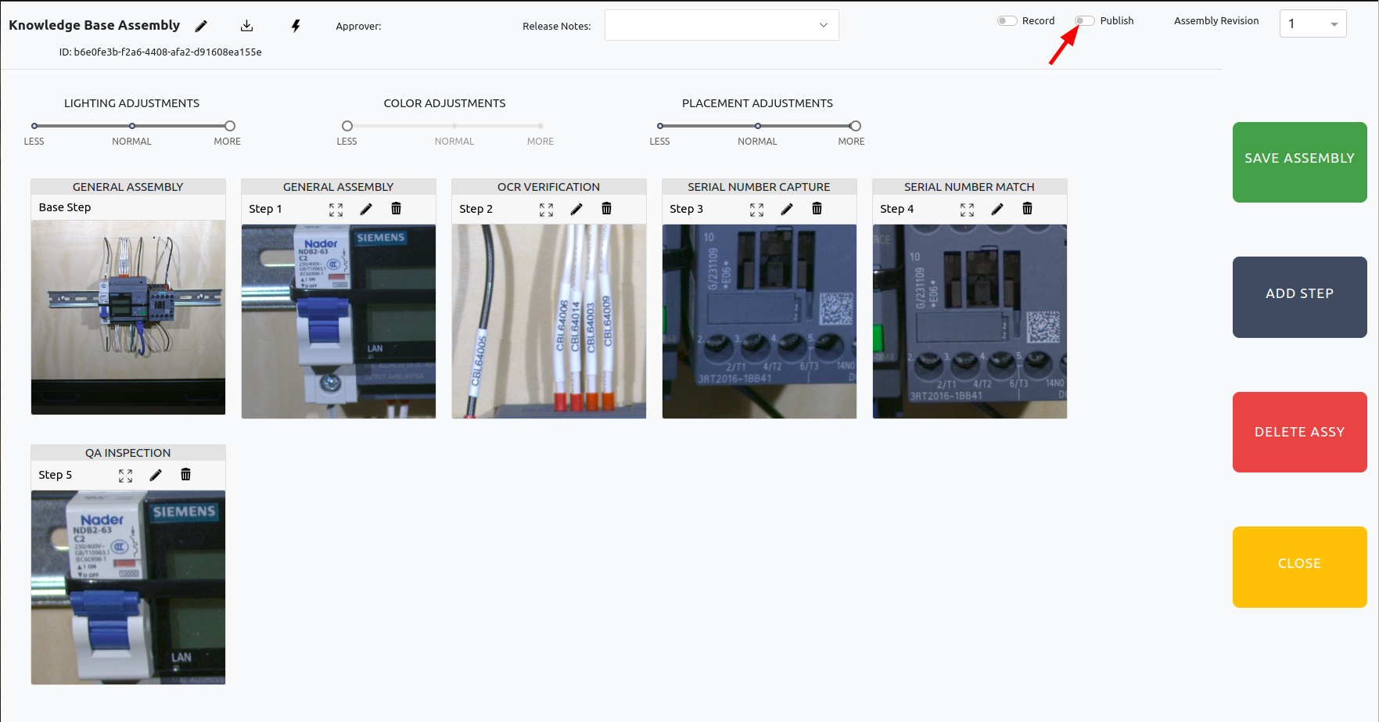Edit Step 4 with the pencil icon

coord(997,209)
